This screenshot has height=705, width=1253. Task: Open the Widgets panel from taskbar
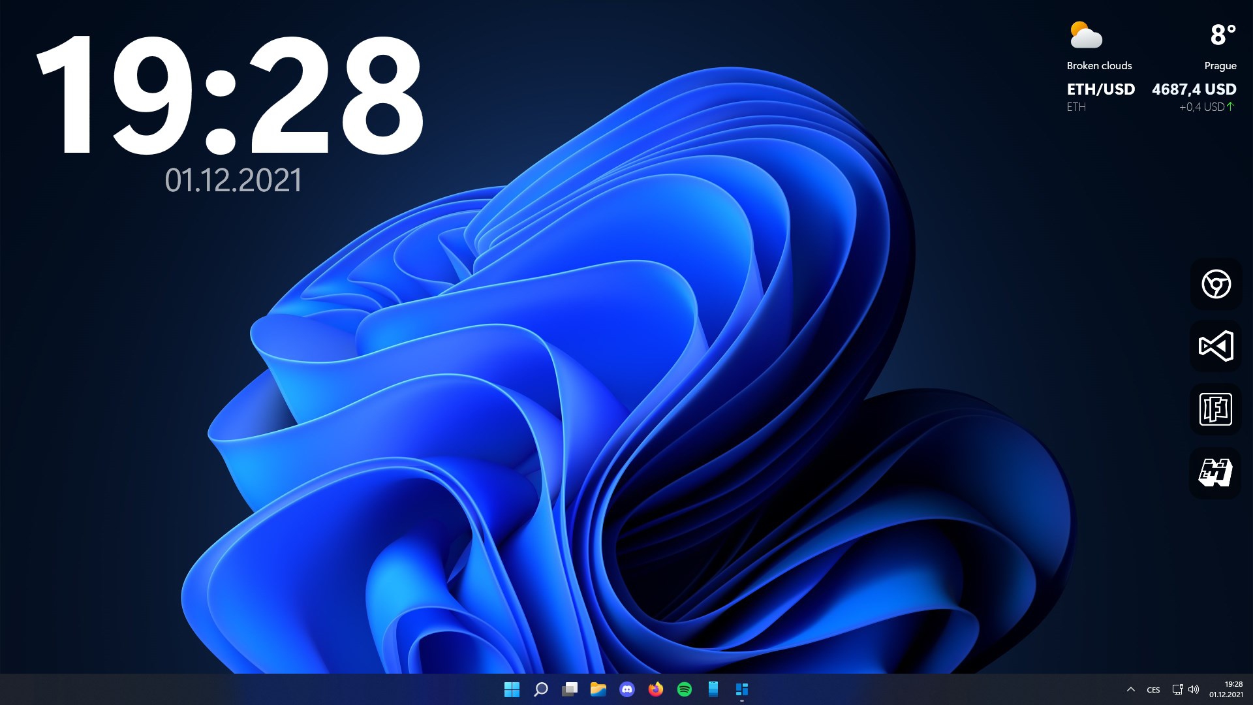741,689
